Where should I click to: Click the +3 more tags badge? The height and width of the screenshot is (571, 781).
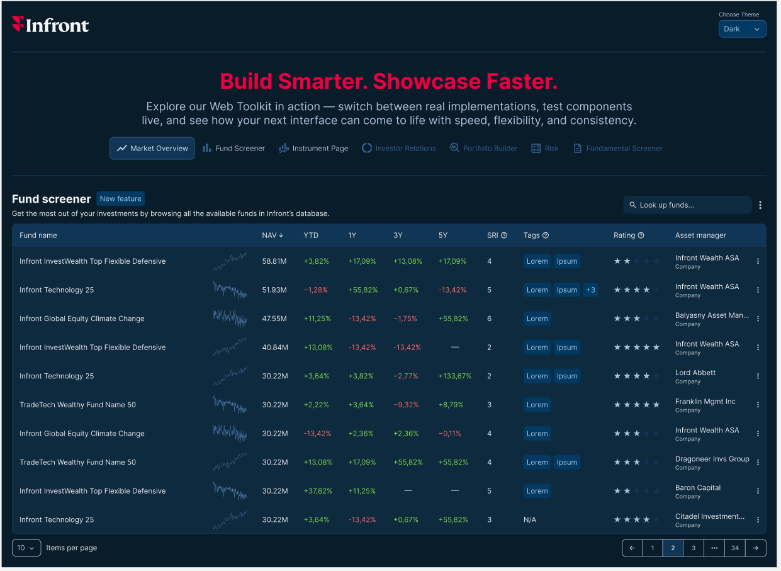(590, 290)
